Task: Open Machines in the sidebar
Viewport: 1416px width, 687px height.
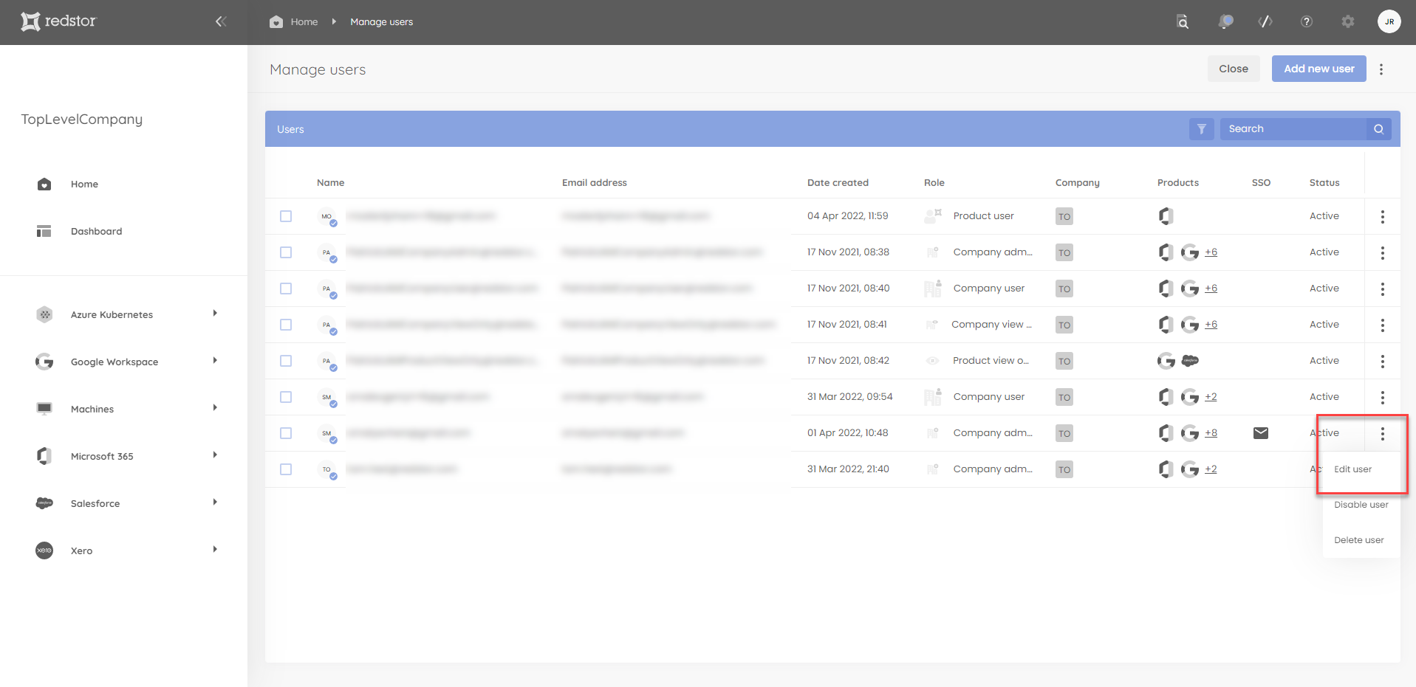Action: click(92, 410)
